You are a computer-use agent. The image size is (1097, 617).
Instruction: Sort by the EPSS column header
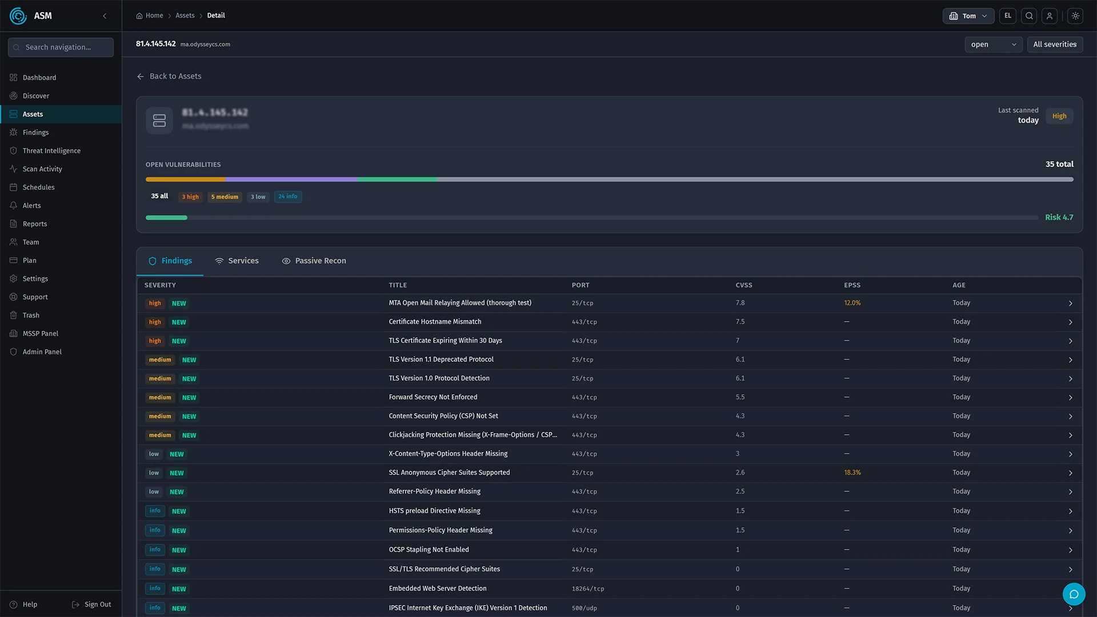(852, 285)
